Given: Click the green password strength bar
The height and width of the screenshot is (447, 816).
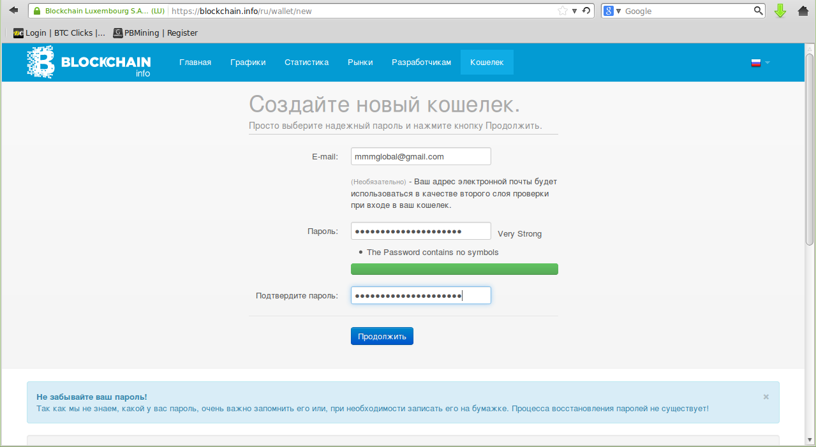Looking at the screenshot, I should pos(453,268).
